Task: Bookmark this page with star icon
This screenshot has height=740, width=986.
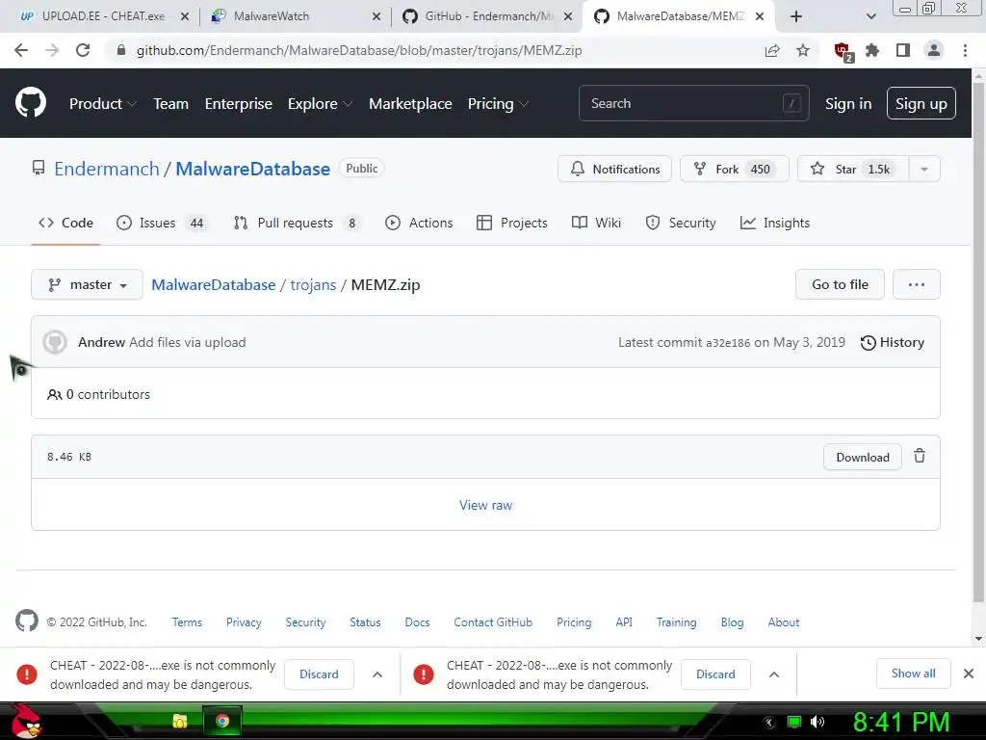Action: pyautogui.click(x=803, y=50)
